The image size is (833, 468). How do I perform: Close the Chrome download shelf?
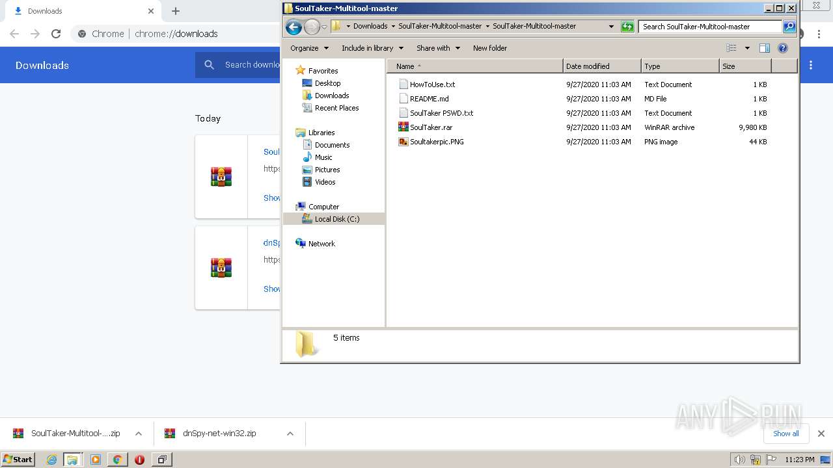(821, 434)
